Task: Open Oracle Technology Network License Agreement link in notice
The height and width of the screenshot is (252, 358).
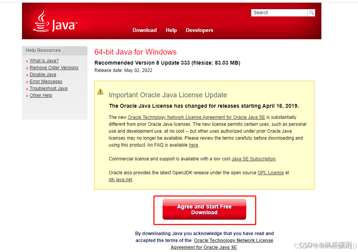Action: (x=197, y=117)
